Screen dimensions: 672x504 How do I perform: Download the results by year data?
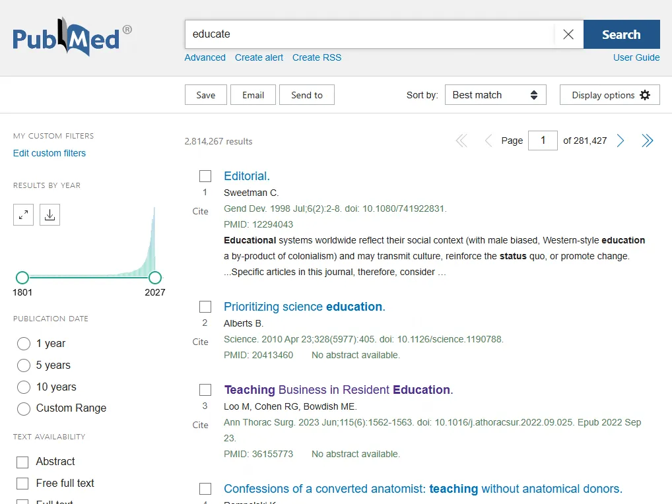pos(50,214)
